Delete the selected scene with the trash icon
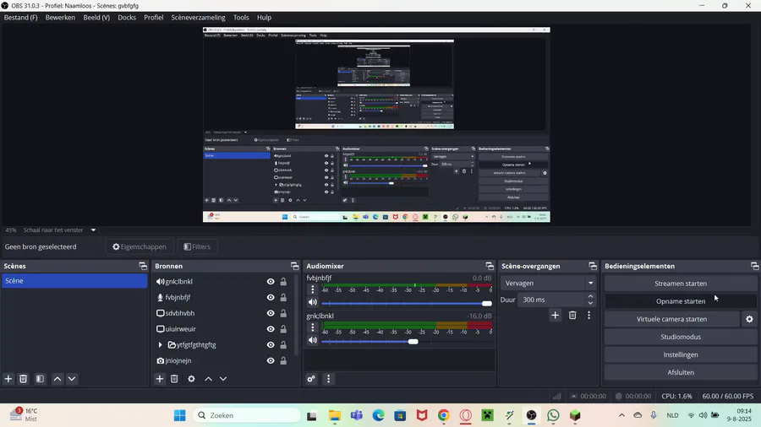The image size is (761, 427). [x=24, y=379]
